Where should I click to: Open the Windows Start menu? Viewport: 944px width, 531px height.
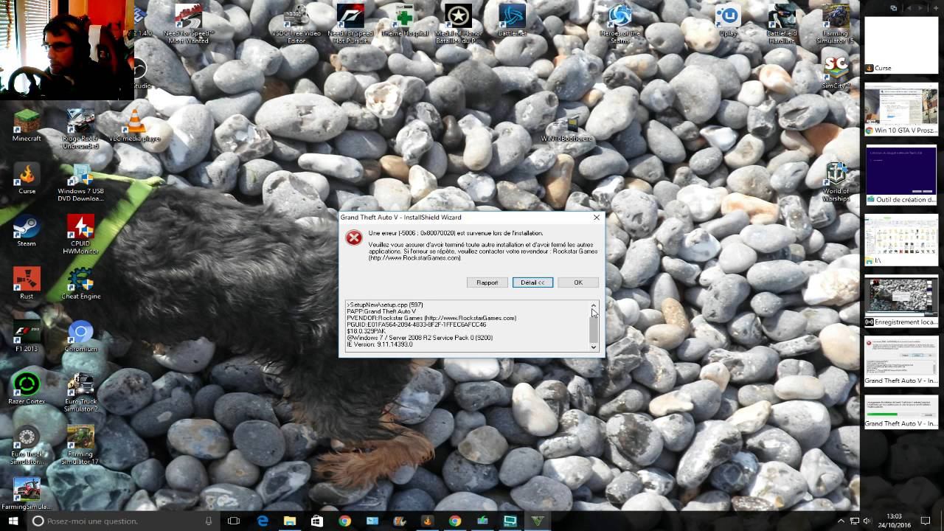click(x=13, y=521)
